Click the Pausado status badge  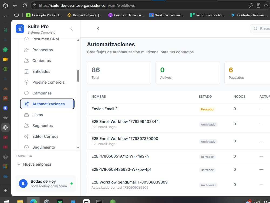click(x=207, y=109)
